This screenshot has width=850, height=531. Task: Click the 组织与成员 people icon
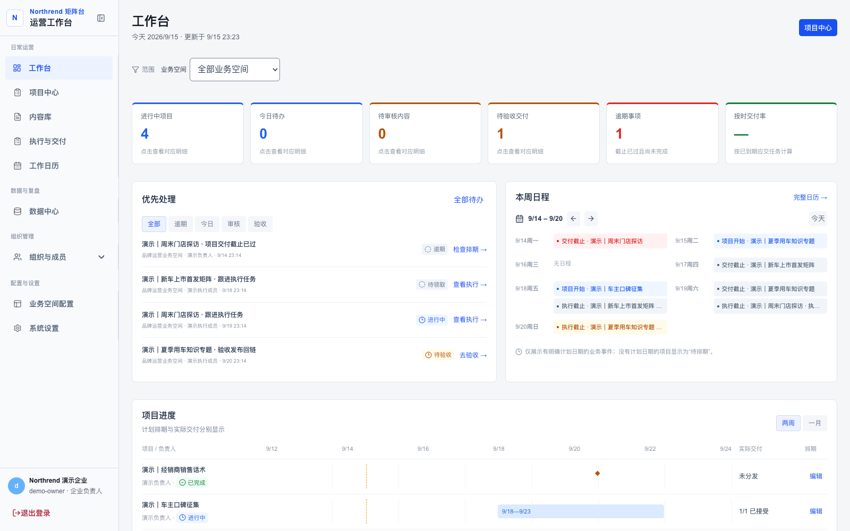click(x=18, y=257)
